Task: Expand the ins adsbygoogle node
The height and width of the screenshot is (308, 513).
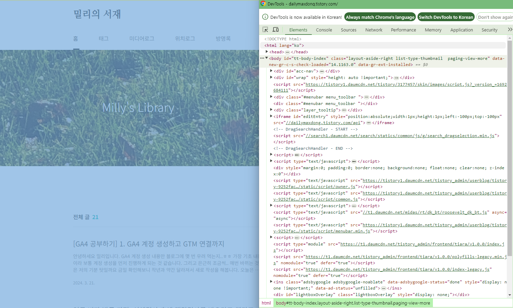Action: (x=271, y=282)
